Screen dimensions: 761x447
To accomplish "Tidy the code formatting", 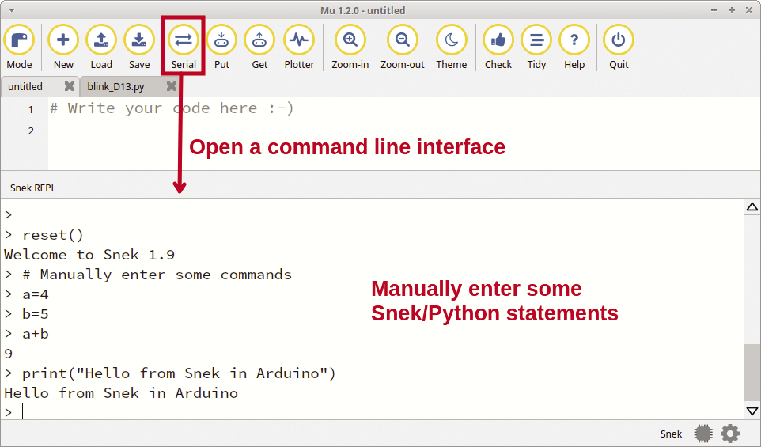I will [536, 47].
